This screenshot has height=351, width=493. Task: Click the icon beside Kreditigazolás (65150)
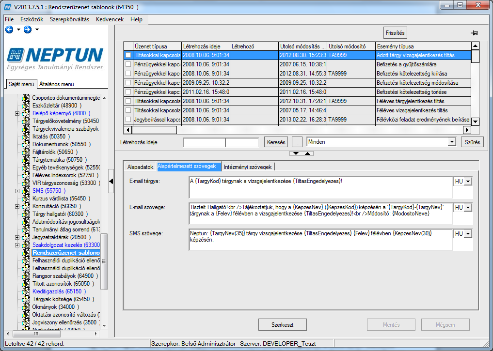point(27,291)
